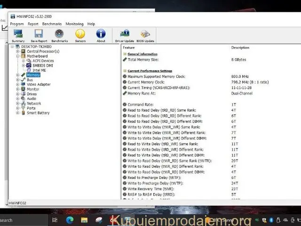Open Sensors lightning bolt icon
Screen dimensions: 301x226
(x=80, y=34)
